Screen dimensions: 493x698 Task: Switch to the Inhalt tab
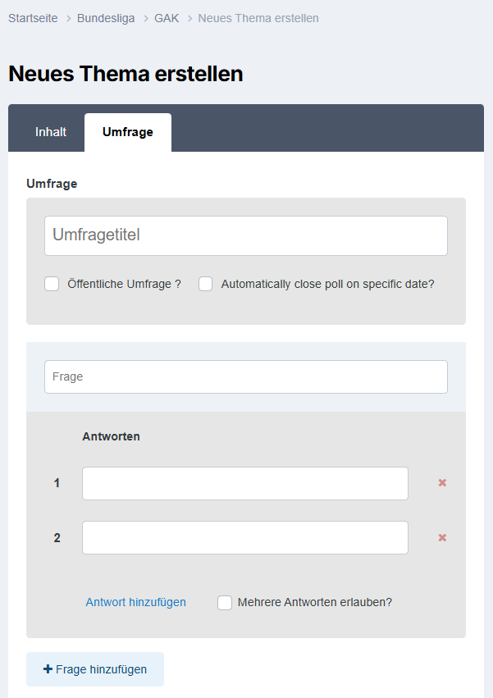(x=51, y=132)
